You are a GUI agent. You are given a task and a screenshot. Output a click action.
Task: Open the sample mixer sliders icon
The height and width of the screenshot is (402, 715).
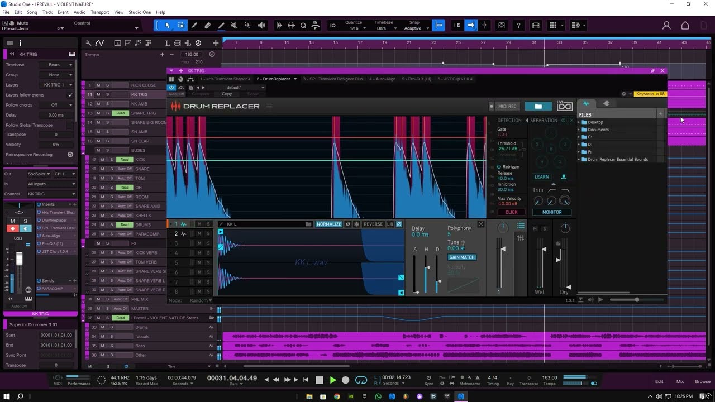(521, 238)
